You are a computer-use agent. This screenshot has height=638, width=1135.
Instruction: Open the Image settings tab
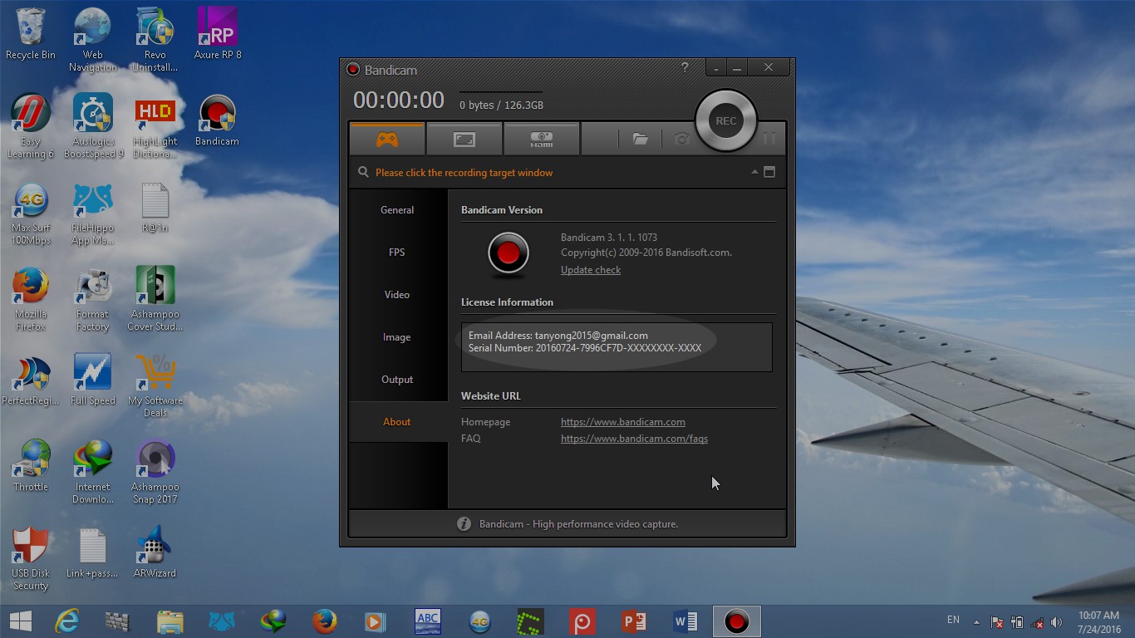pos(397,337)
